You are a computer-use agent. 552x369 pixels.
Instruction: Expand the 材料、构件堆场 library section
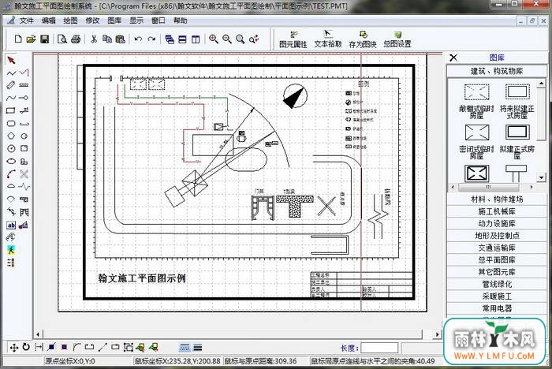tap(497, 199)
